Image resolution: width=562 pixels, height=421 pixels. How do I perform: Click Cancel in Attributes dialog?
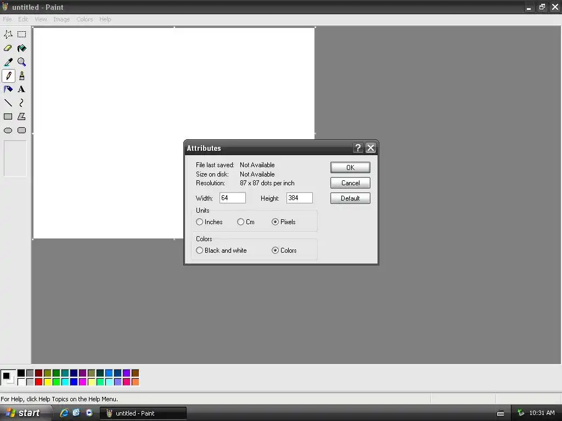[350, 183]
